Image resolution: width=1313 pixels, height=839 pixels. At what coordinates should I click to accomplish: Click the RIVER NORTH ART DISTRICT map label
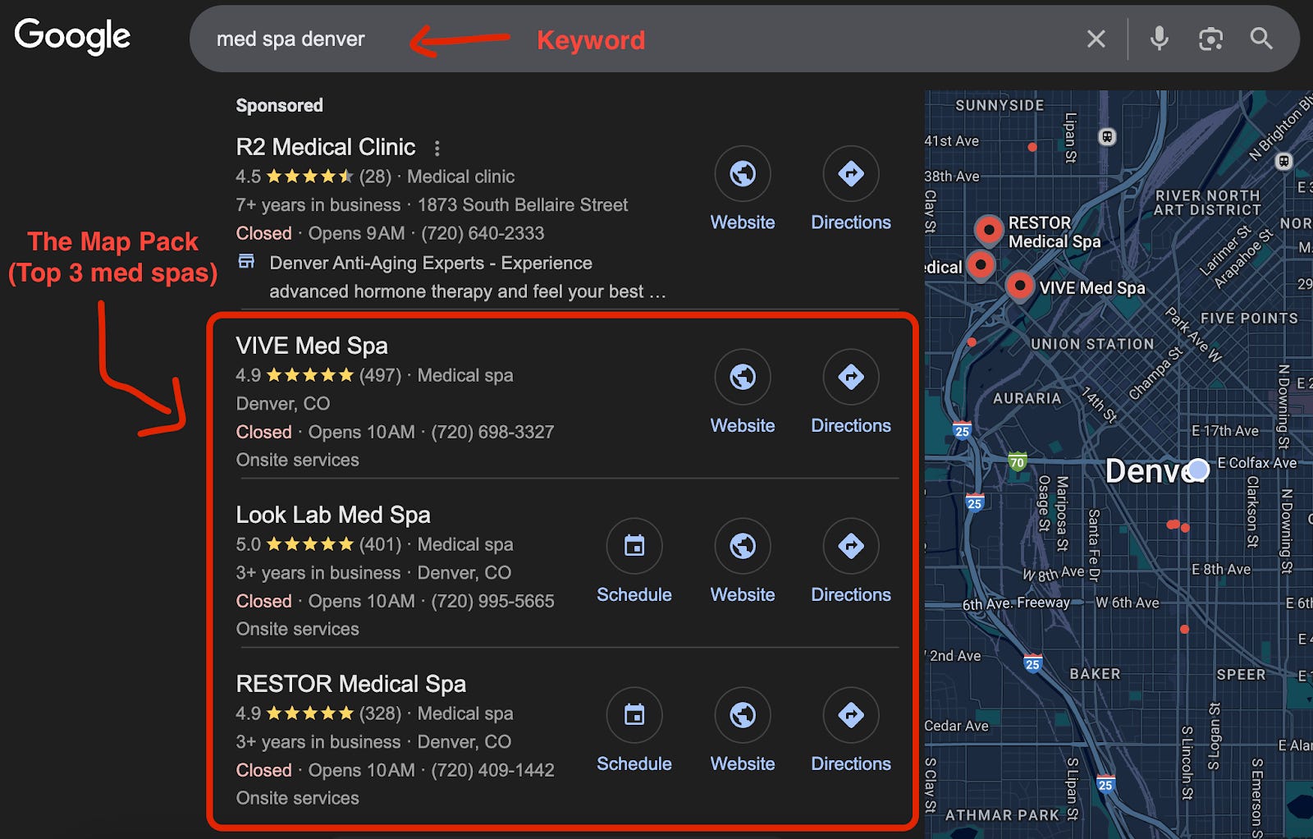click(1207, 203)
